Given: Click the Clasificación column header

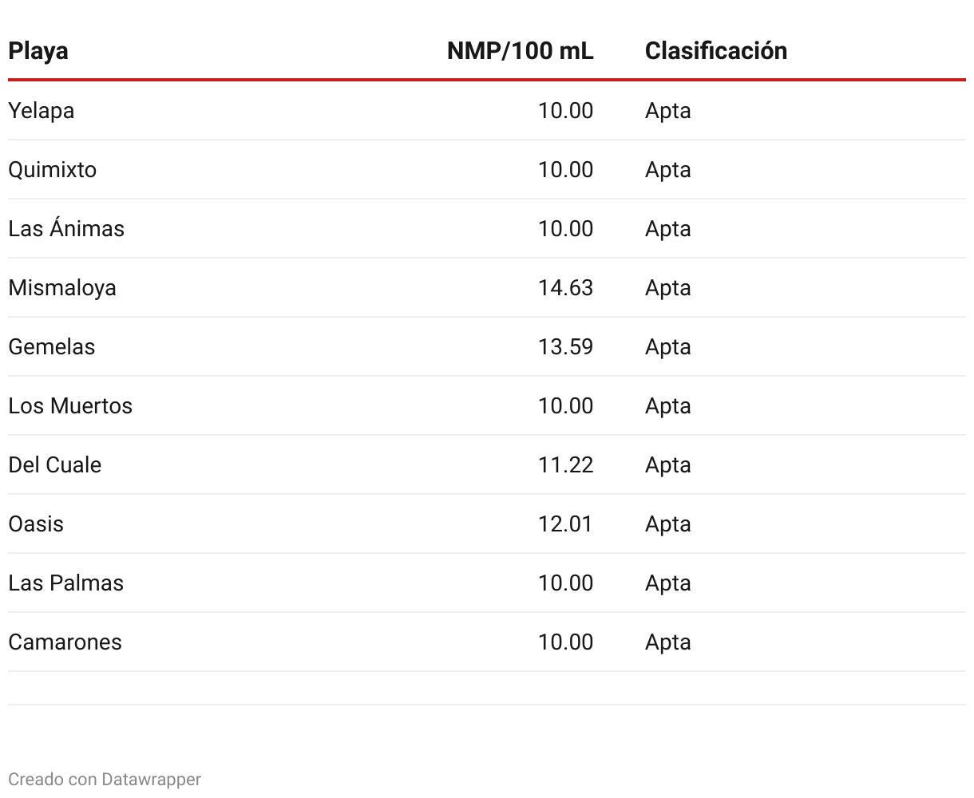Looking at the screenshot, I should point(715,51).
